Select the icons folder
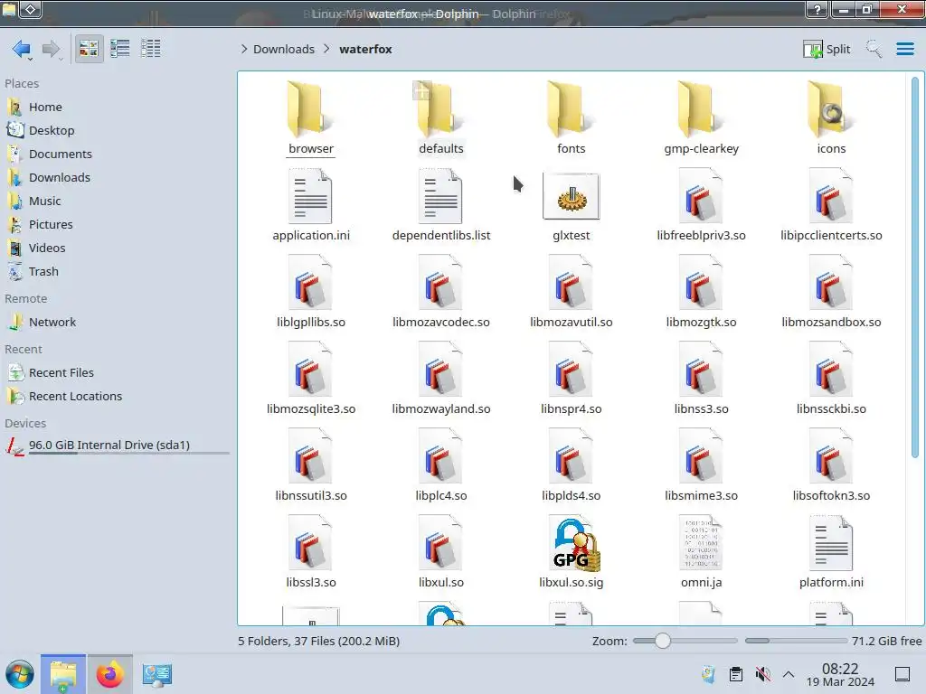The width and height of the screenshot is (926, 694). [831, 118]
